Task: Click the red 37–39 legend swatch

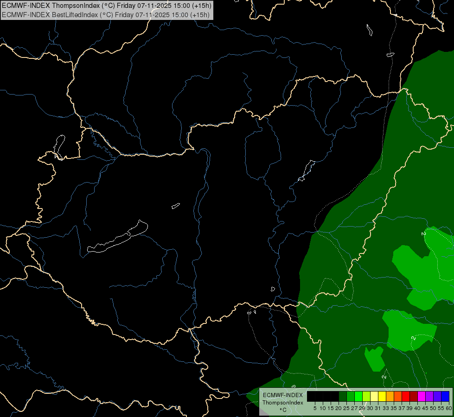Action: tap(406, 397)
